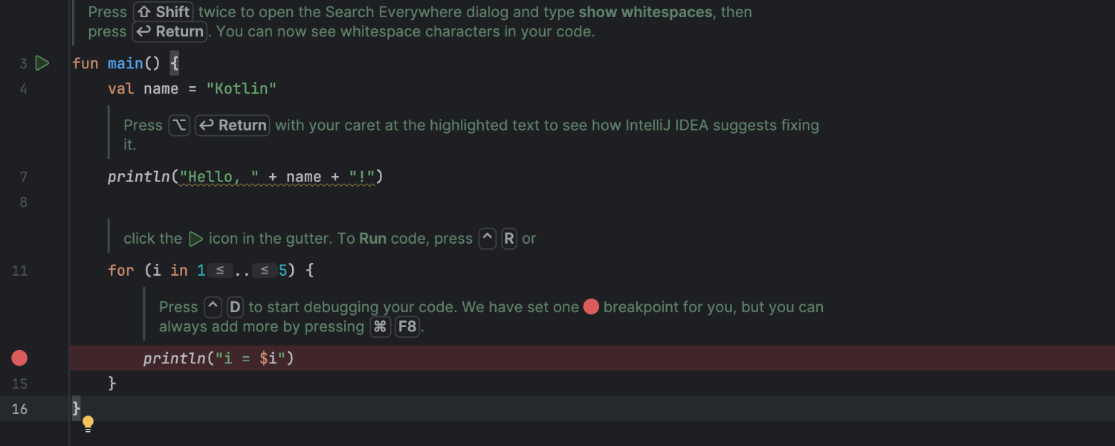Toggle off the breakpoint on line 14
Viewport: 1115px width, 446px height.
point(19,358)
